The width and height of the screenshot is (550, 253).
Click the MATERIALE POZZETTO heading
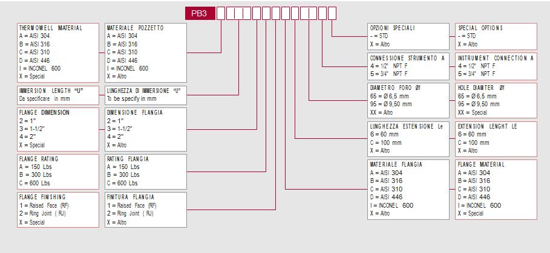[x=135, y=28]
